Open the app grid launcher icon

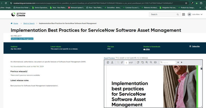pyautogui.click(x=184, y=14)
